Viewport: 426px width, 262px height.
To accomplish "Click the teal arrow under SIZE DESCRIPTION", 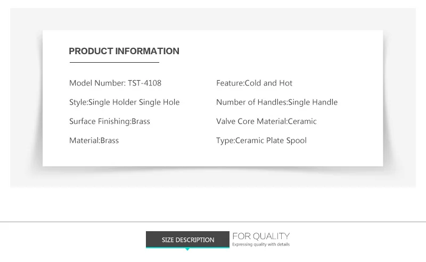I will click(x=187, y=249).
